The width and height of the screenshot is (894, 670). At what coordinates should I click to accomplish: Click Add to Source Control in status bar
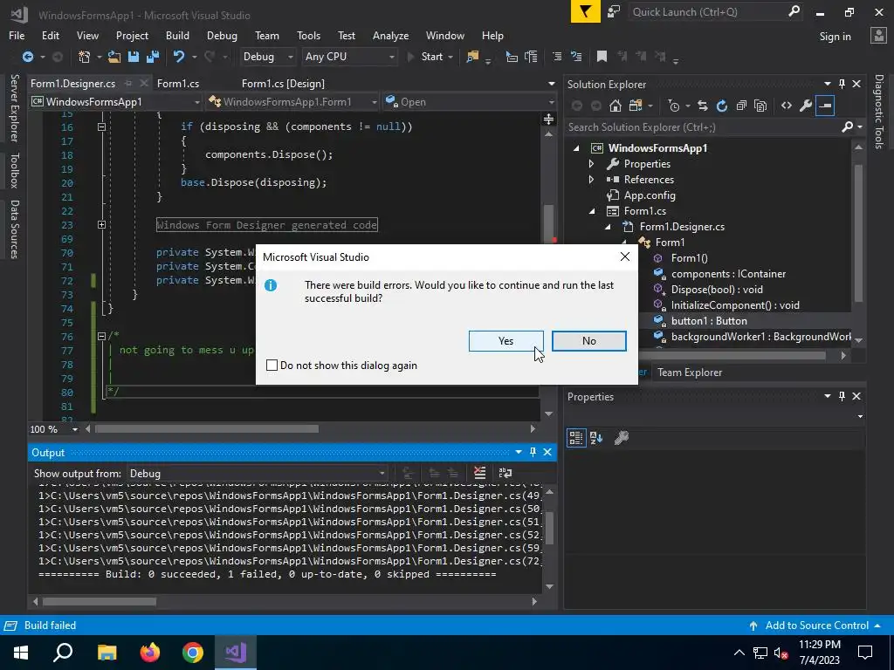[x=816, y=625]
